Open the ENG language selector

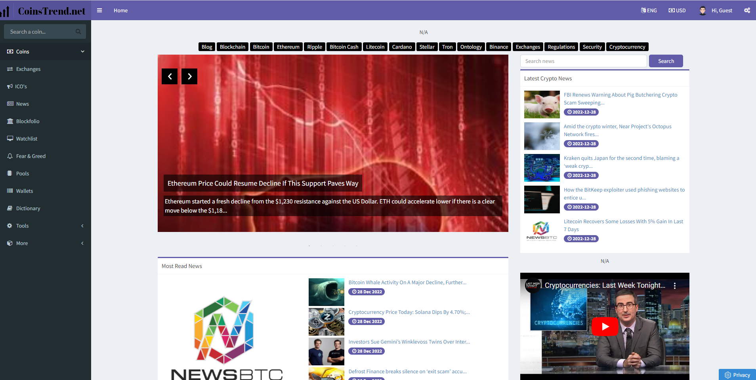pos(649,10)
